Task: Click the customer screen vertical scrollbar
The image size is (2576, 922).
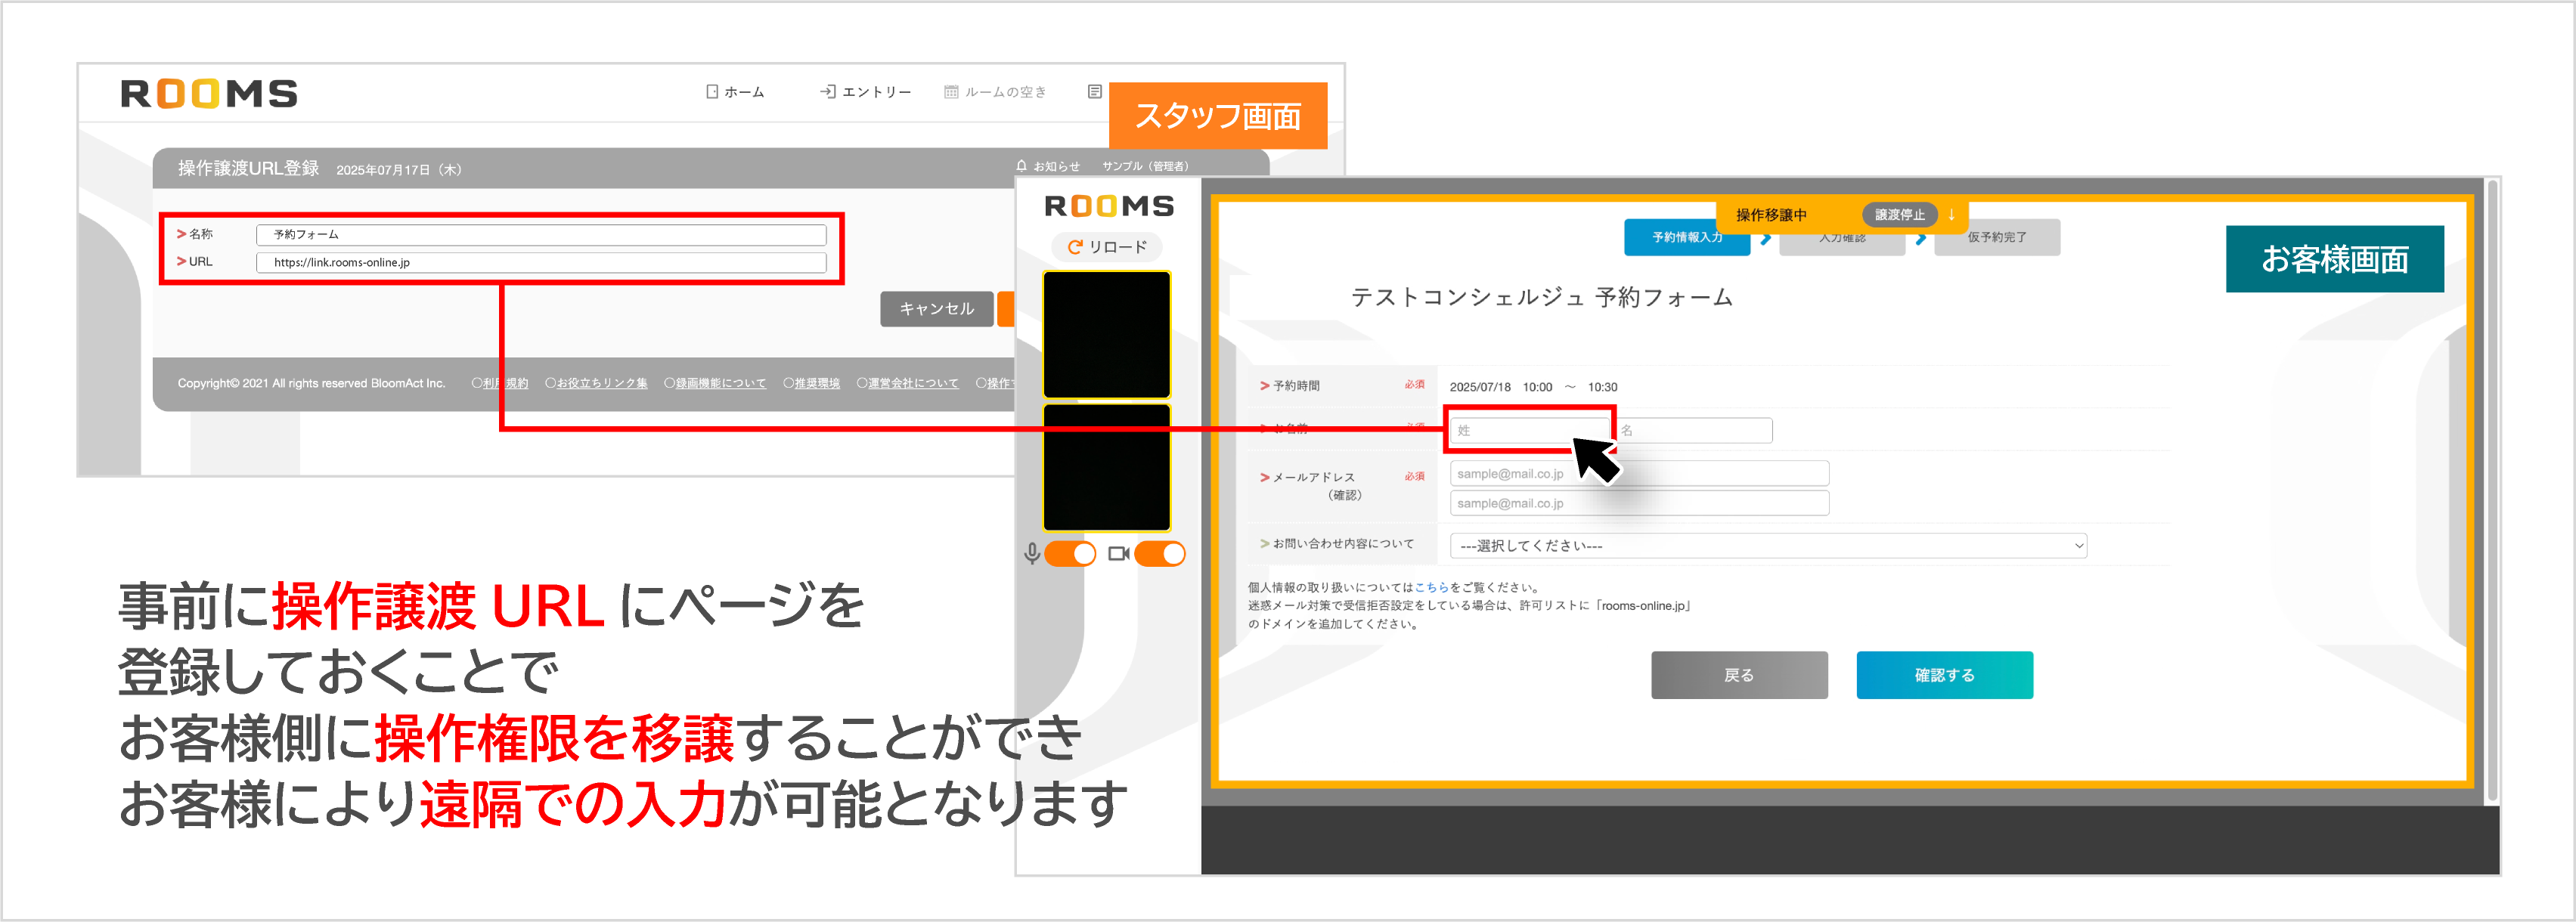Action: coord(2492,490)
